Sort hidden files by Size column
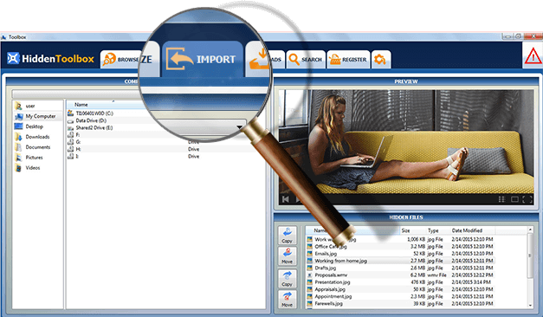 tap(405, 230)
